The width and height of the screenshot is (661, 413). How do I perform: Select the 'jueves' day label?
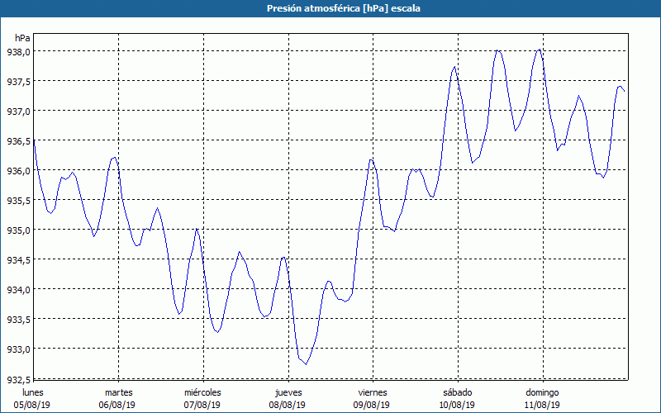288,392
